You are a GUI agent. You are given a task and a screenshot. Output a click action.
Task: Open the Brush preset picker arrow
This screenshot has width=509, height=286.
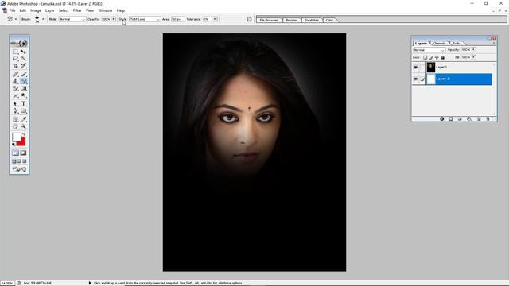pos(43,19)
